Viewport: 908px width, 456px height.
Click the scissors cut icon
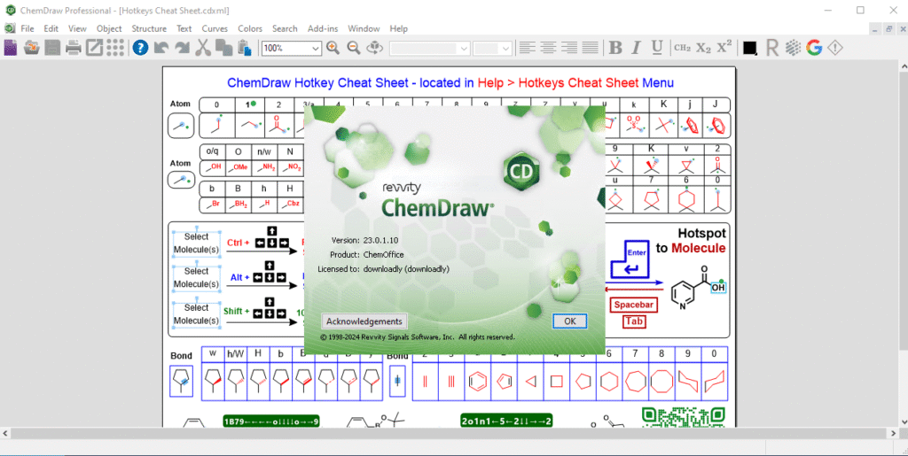click(203, 48)
